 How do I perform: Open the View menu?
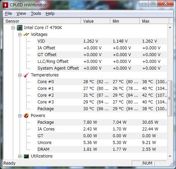click(21, 14)
